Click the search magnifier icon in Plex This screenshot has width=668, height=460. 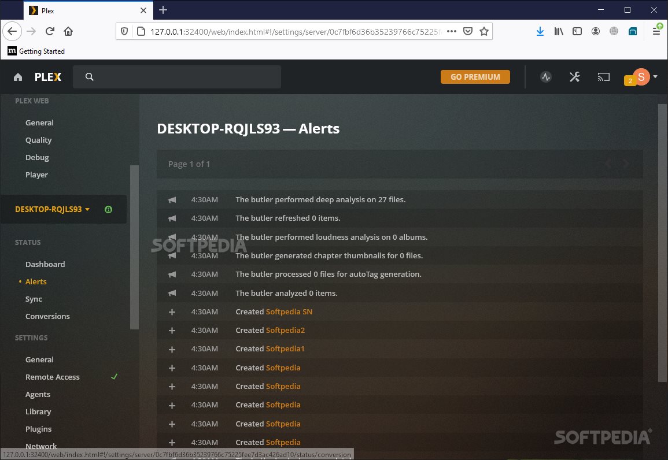coord(90,77)
